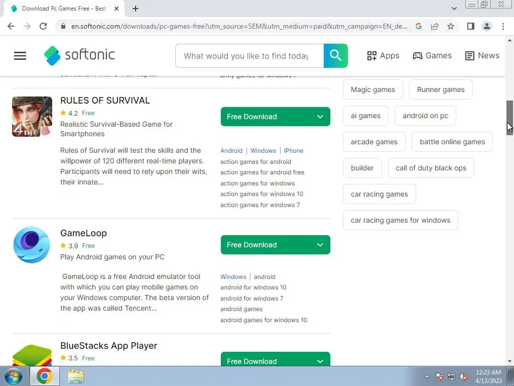Viewport: 514px width, 386px height.
Task: Select the ai games tag
Action: [365, 116]
